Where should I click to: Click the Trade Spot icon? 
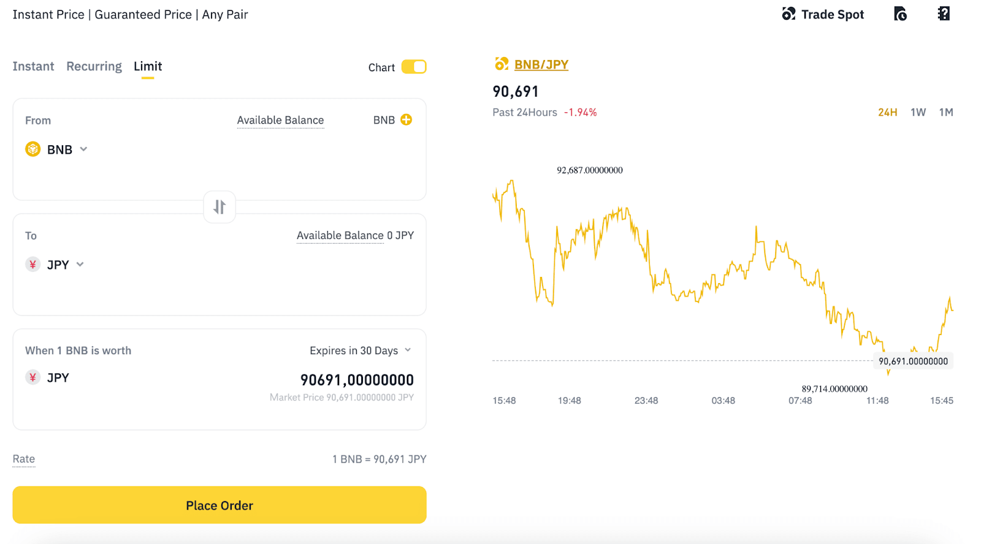pyautogui.click(x=788, y=14)
